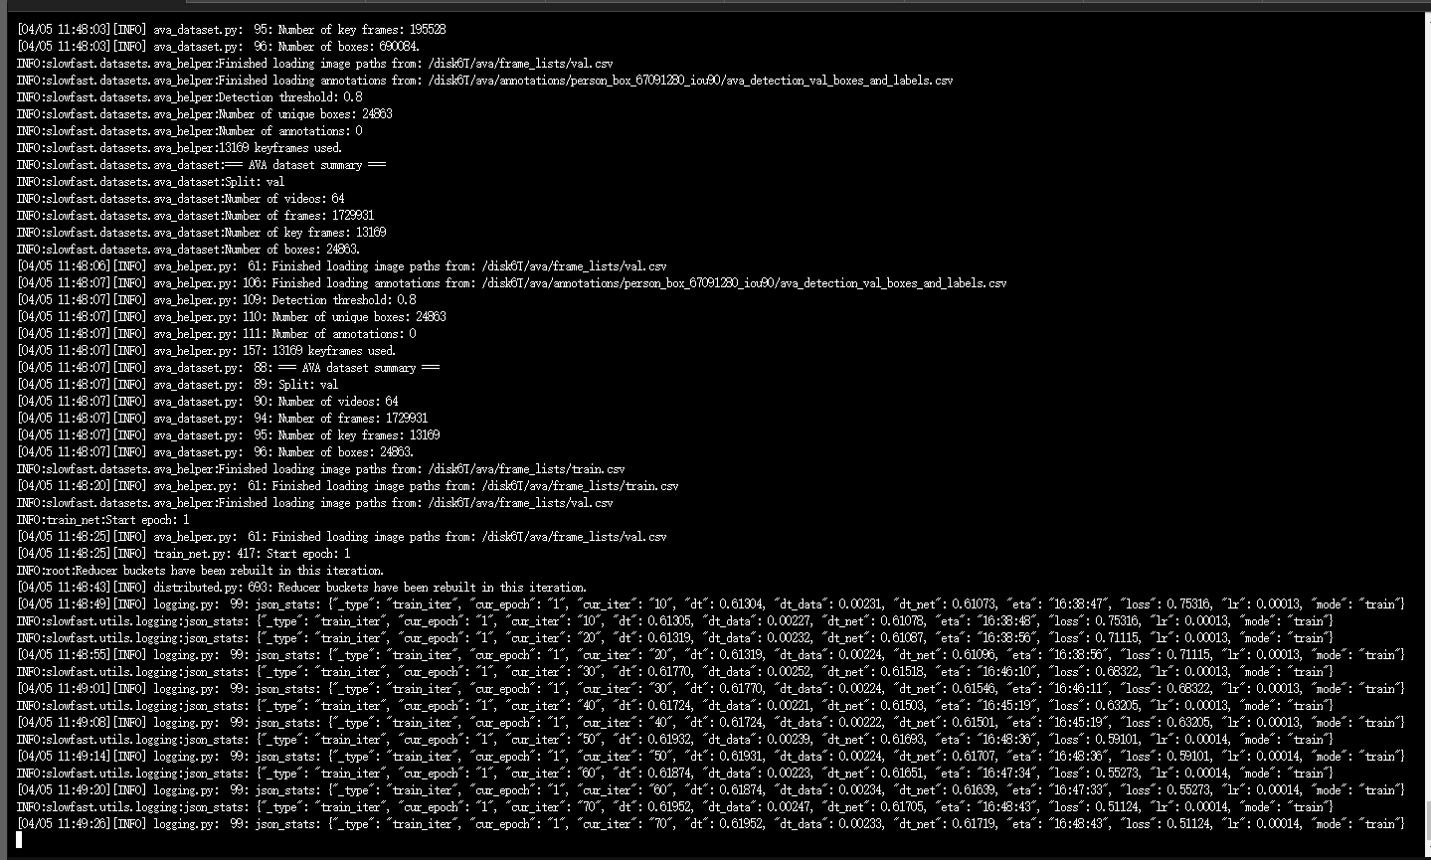Click INFO:slowfast ava_dataset 'Number of boxes: 24863.' line
The image size is (1431, 860).
pos(188,250)
